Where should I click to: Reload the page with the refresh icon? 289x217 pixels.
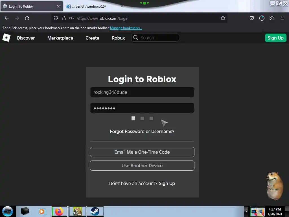[x=27, y=18]
